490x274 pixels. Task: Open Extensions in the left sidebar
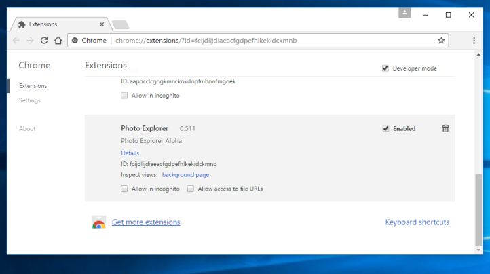click(x=33, y=86)
